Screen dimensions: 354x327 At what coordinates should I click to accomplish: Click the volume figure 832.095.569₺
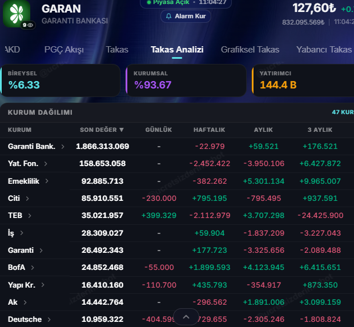coord(303,22)
